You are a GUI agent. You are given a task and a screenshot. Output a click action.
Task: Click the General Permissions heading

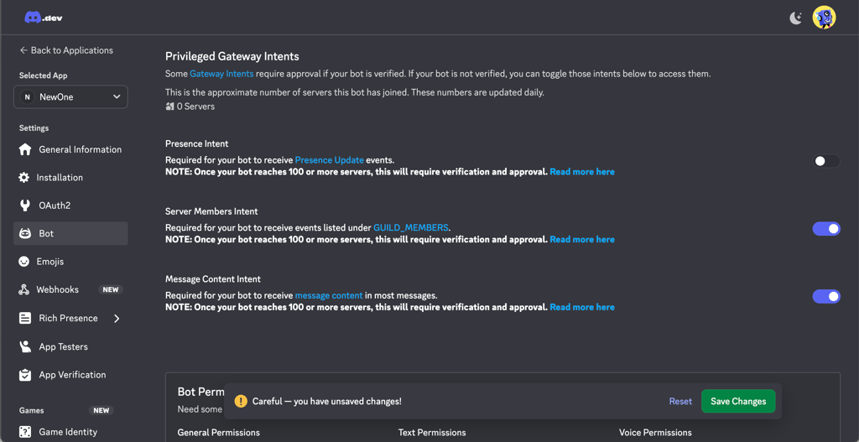pyautogui.click(x=219, y=433)
